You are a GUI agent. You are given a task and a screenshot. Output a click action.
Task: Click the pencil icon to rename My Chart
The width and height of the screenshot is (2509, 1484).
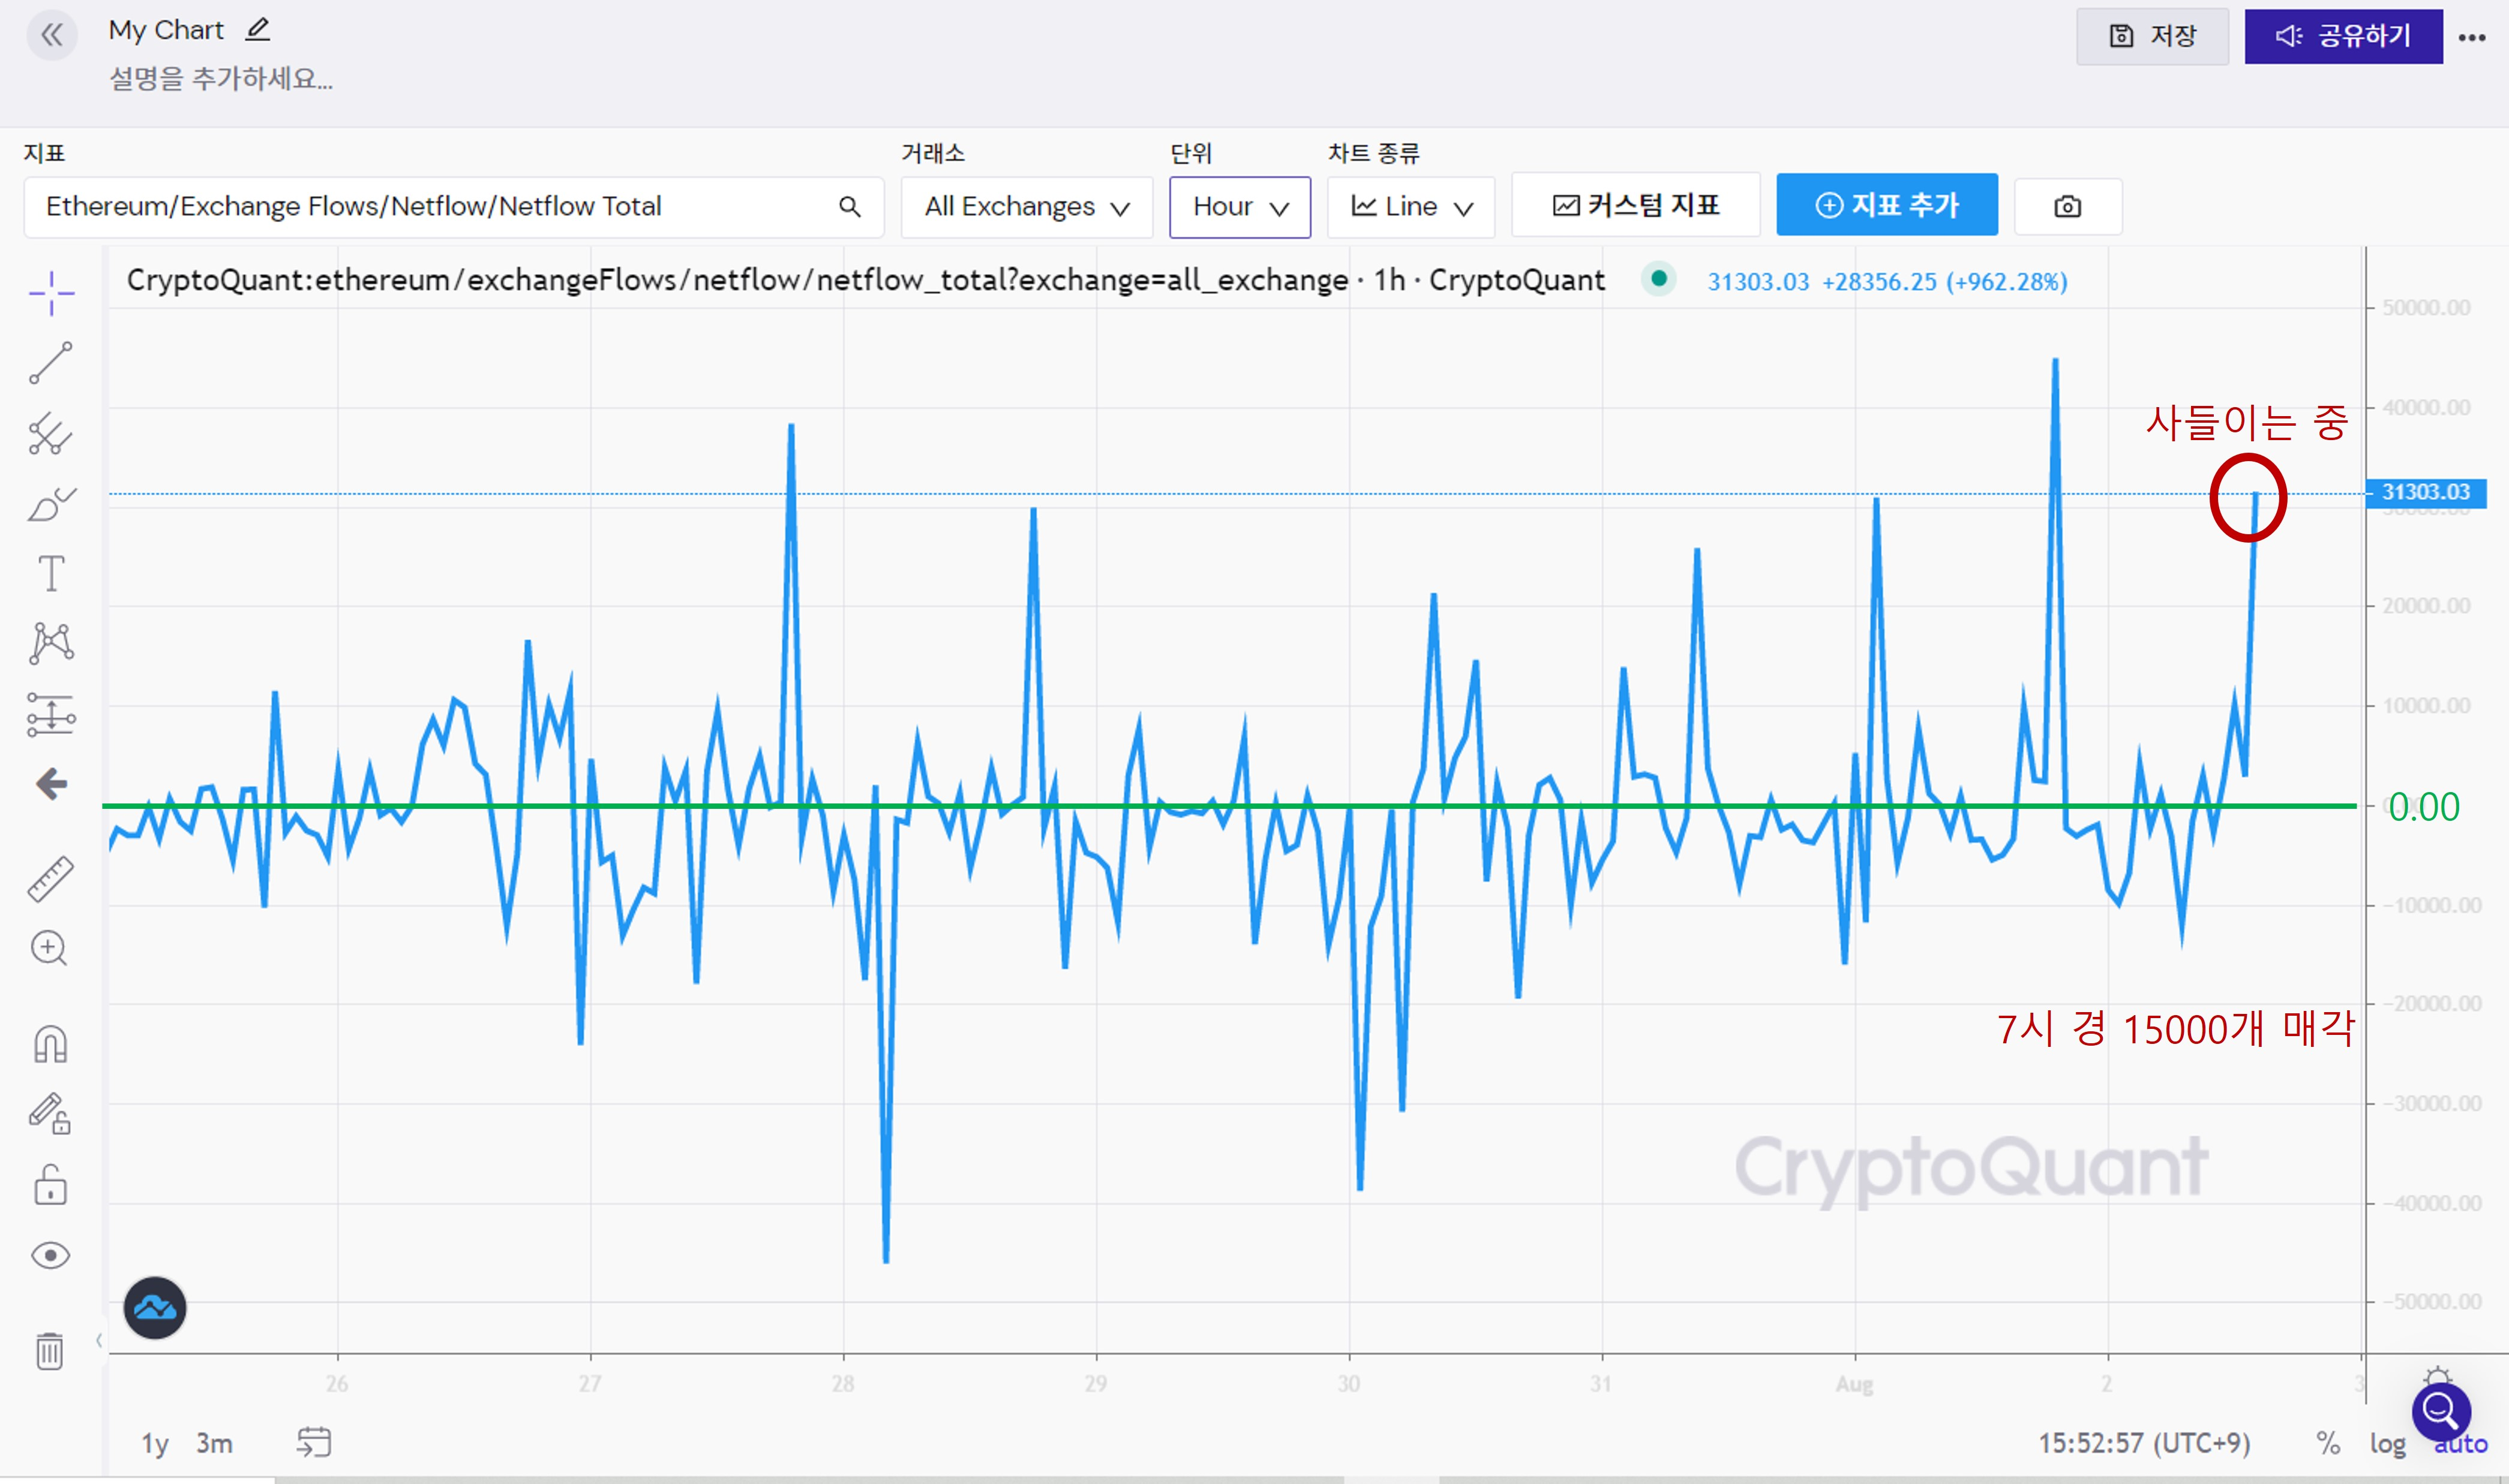click(258, 30)
